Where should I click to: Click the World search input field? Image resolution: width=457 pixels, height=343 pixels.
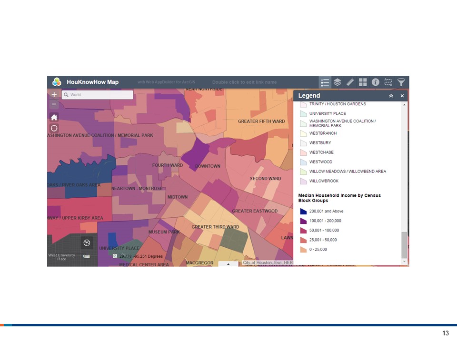pyautogui.click(x=97, y=94)
